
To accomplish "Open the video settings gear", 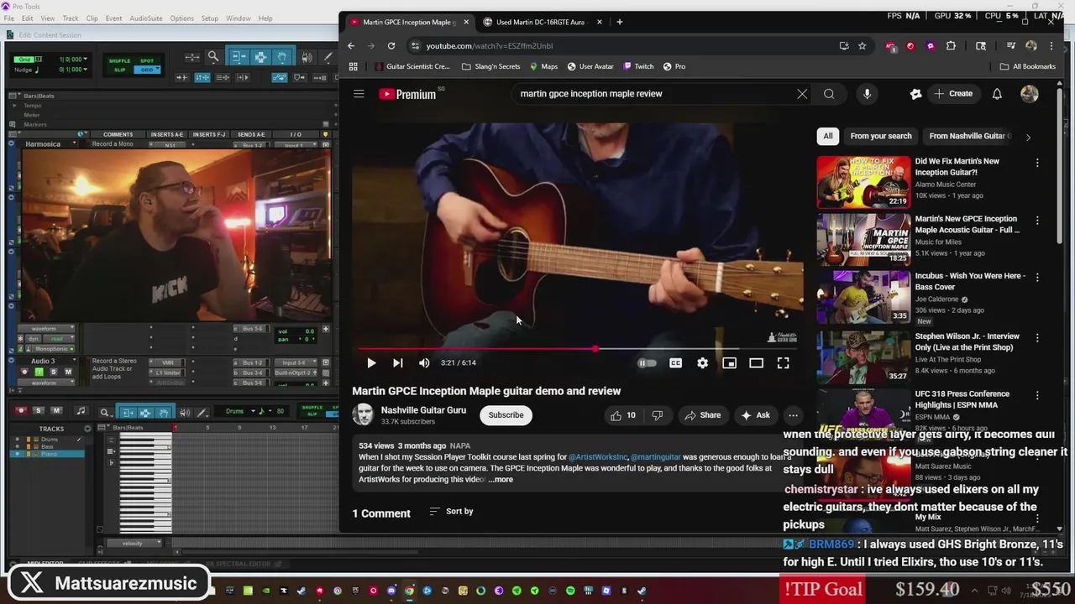I will pos(702,363).
